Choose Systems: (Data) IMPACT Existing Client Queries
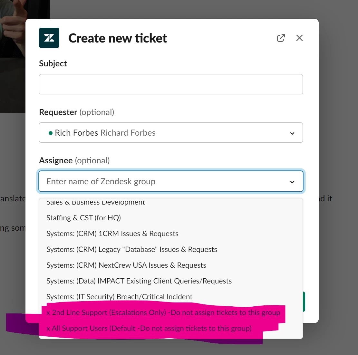The image size is (358, 355). 171,281
